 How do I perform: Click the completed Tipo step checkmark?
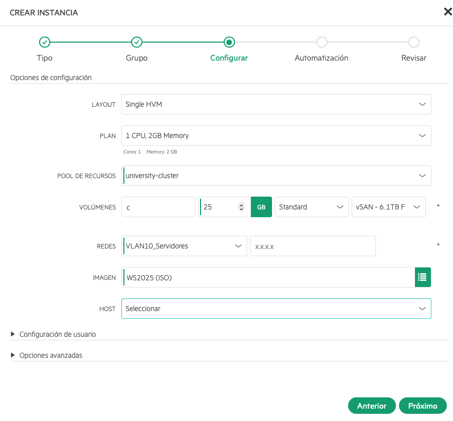coord(44,42)
